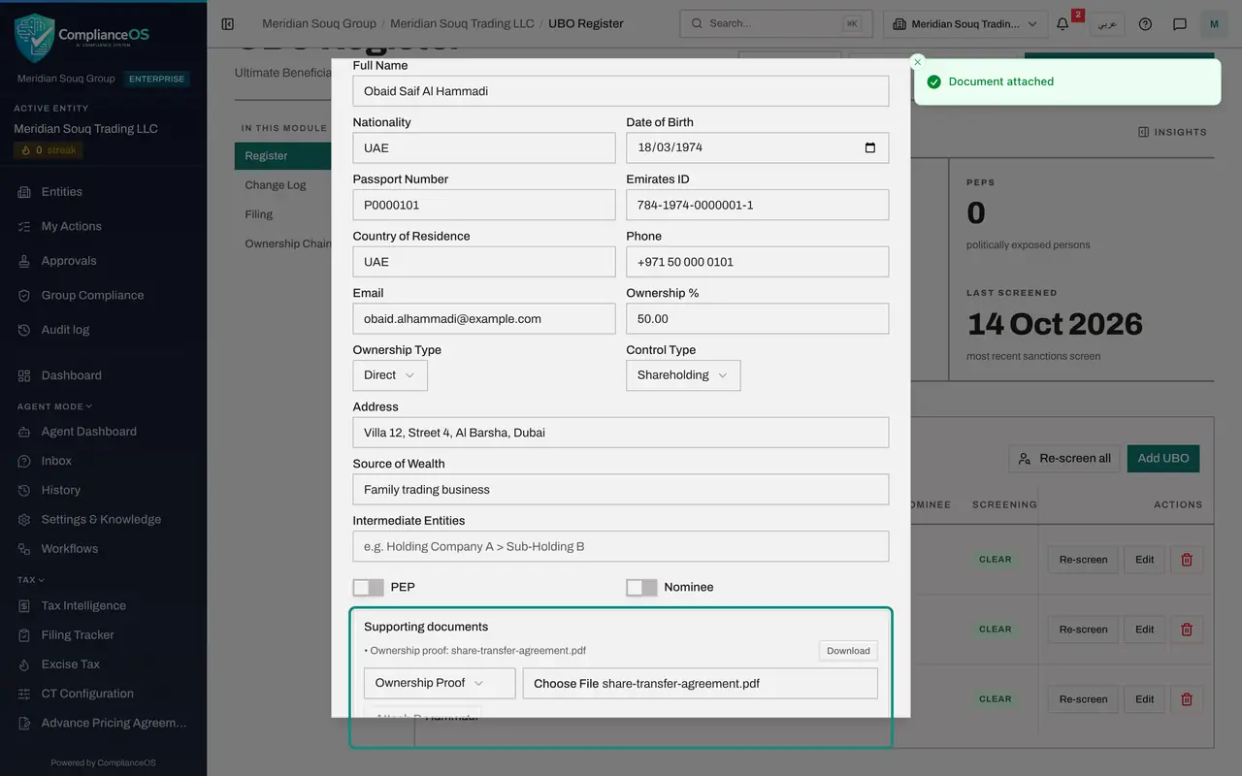Switch language to Arabic
Viewport: 1242px width, 776px height.
[1106, 23]
